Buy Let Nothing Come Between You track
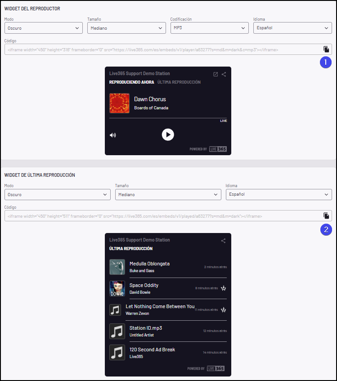The height and width of the screenshot is (381, 337). pos(224,310)
